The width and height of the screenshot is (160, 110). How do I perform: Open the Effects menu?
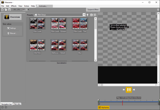pyautogui.click(x=14, y=6)
